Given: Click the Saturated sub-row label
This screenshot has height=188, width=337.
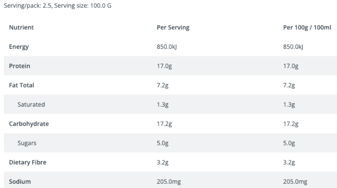Looking at the screenshot, I should [x=31, y=105].
